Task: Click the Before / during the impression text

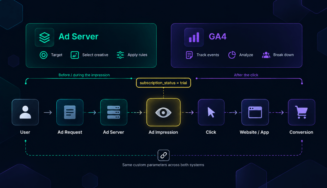Action: coord(84,75)
